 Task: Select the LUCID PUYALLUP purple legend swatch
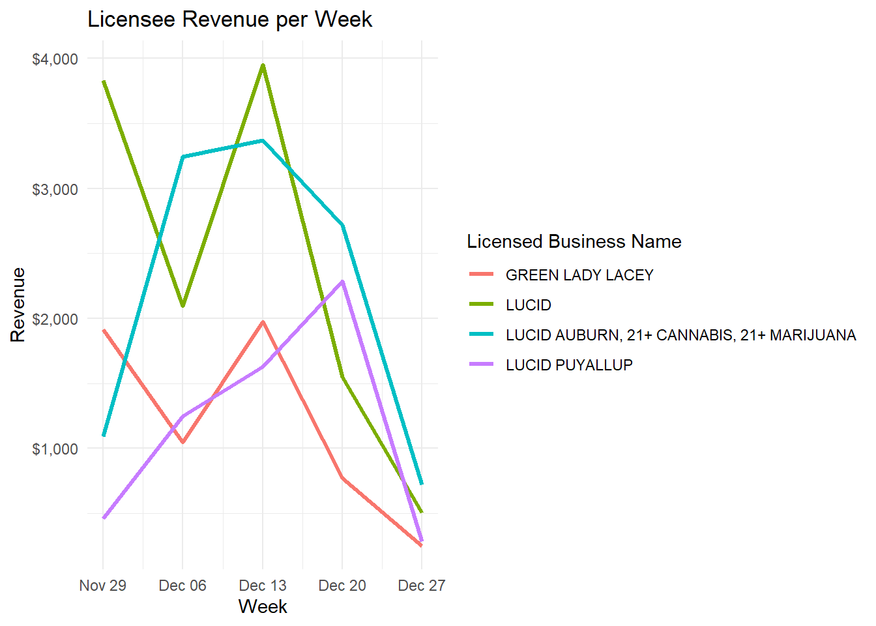click(481, 365)
